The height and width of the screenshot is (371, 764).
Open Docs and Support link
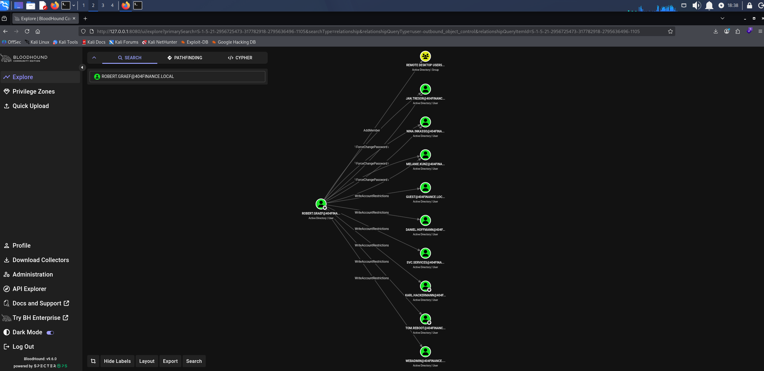point(40,303)
